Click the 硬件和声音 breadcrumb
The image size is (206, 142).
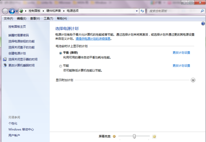pyautogui.click(x=54, y=11)
